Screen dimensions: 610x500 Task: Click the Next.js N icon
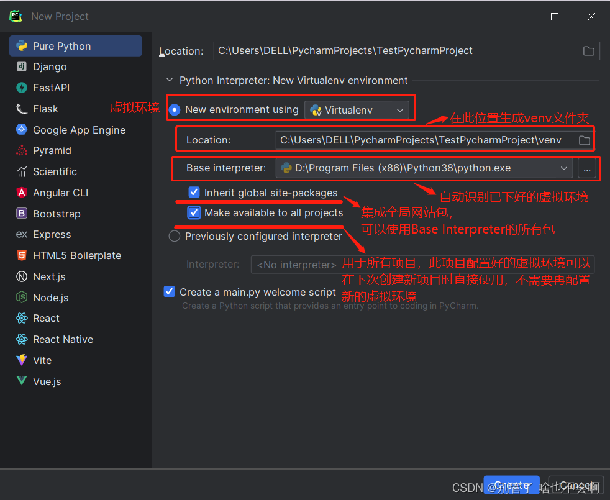pos(22,276)
